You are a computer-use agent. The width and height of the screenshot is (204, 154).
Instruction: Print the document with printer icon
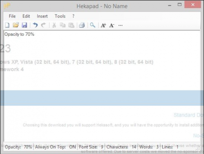click(82, 25)
